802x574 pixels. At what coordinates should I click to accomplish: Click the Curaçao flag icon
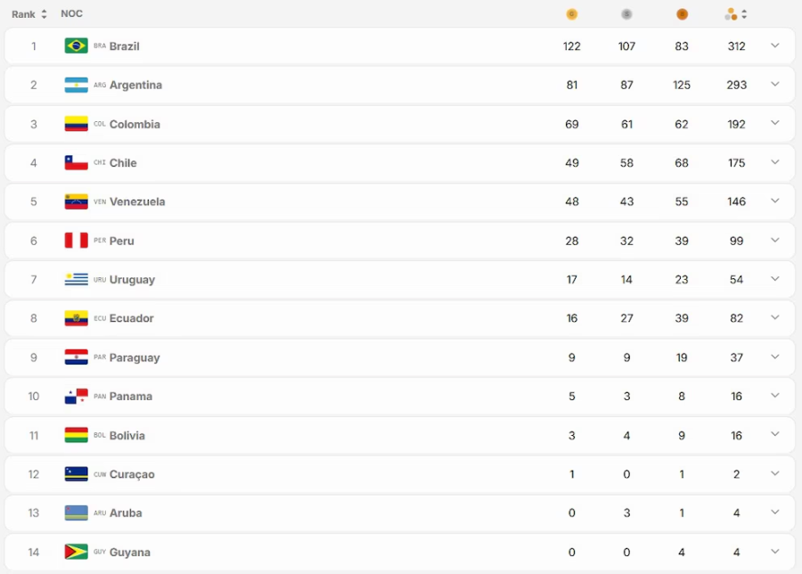[x=77, y=474]
